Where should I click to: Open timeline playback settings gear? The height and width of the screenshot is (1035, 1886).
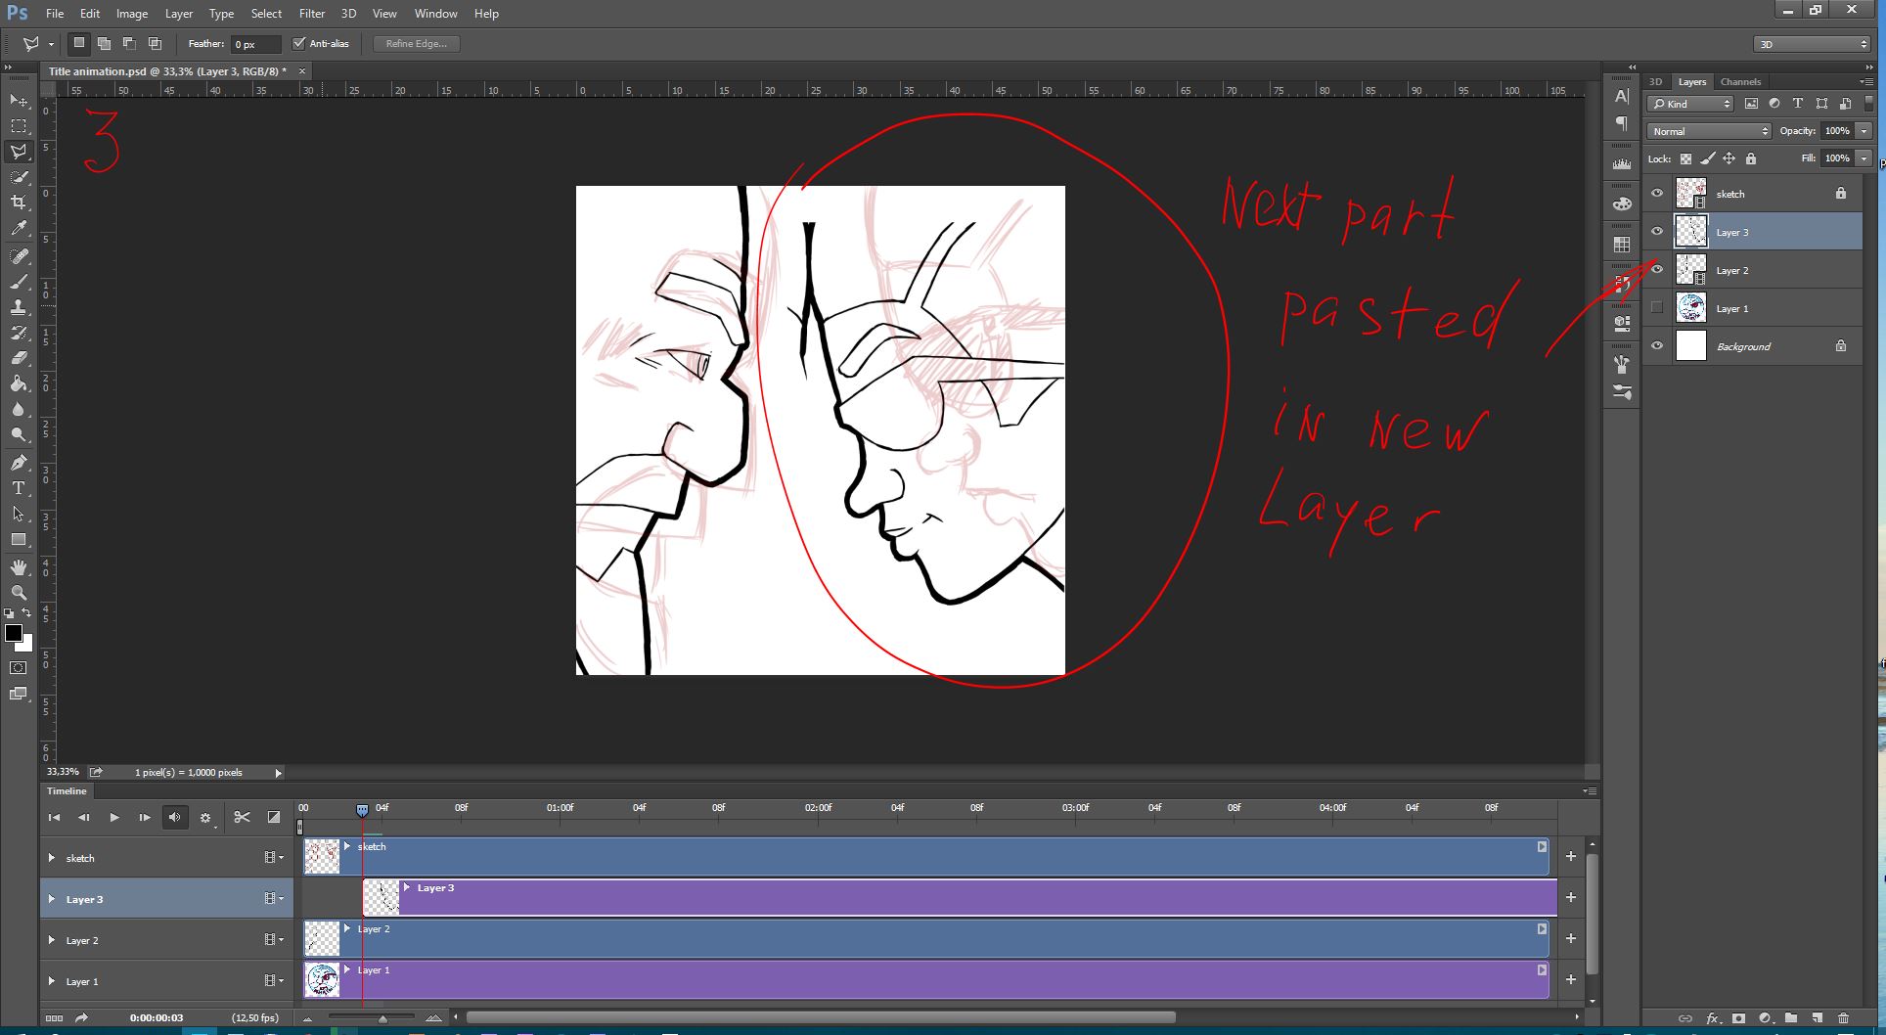(205, 818)
